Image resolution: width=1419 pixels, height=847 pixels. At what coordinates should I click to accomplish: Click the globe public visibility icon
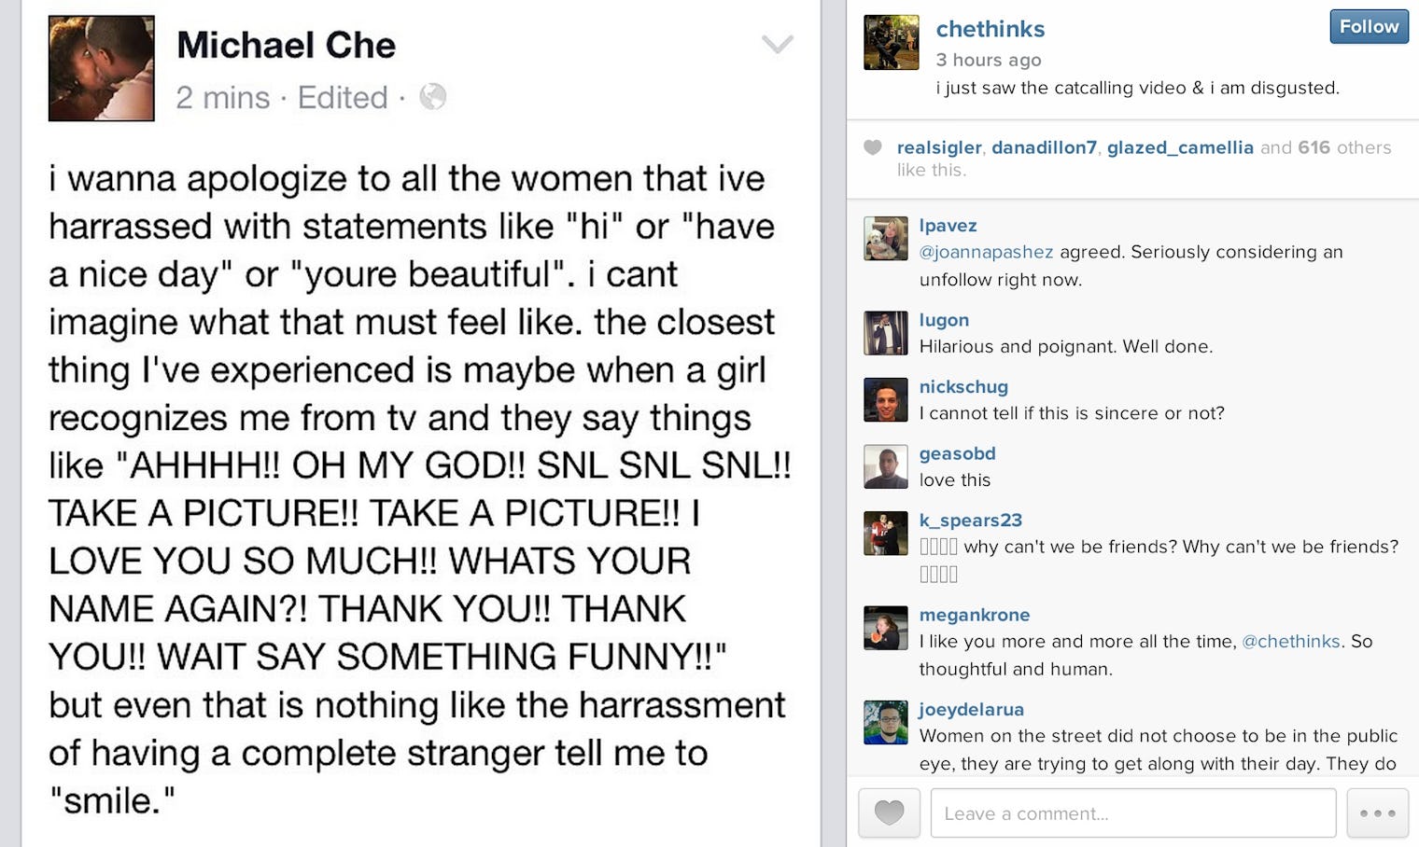click(432, 96)
